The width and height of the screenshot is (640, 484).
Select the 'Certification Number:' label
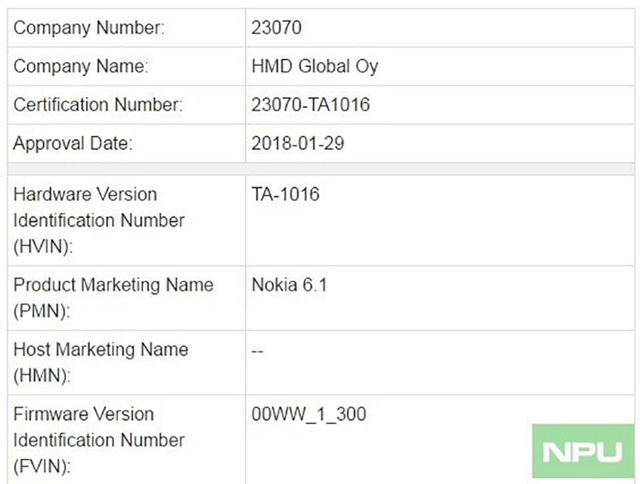[98, 105]
